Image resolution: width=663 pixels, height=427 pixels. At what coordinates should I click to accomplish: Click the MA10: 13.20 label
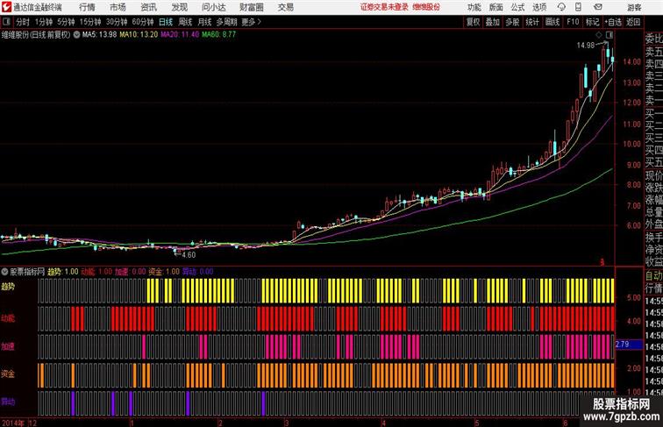139,35
